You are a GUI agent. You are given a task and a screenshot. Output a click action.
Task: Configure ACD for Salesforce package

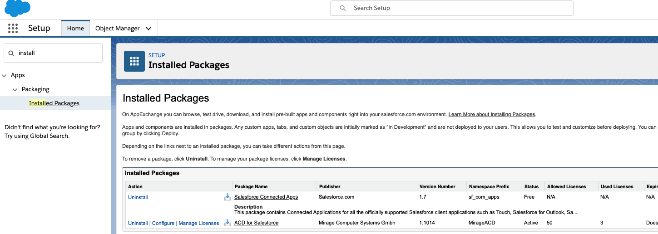pos(163,223)
